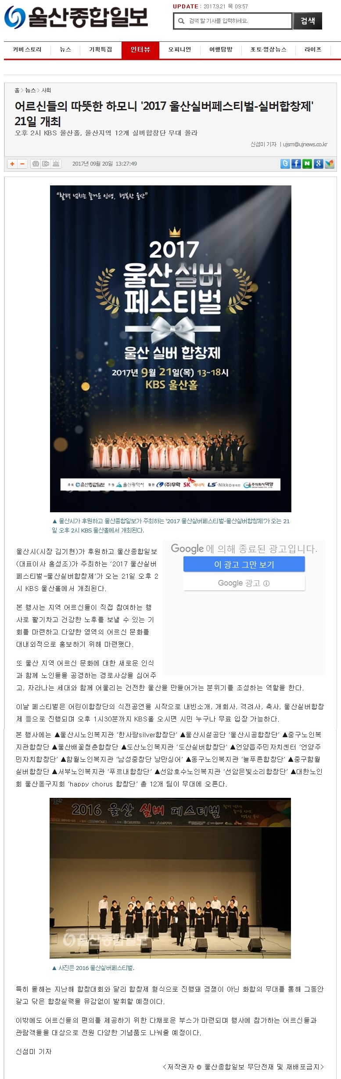This screenshot has width=341, height=1079.
Task: Share article via Google icon
Action: (318, 164)
